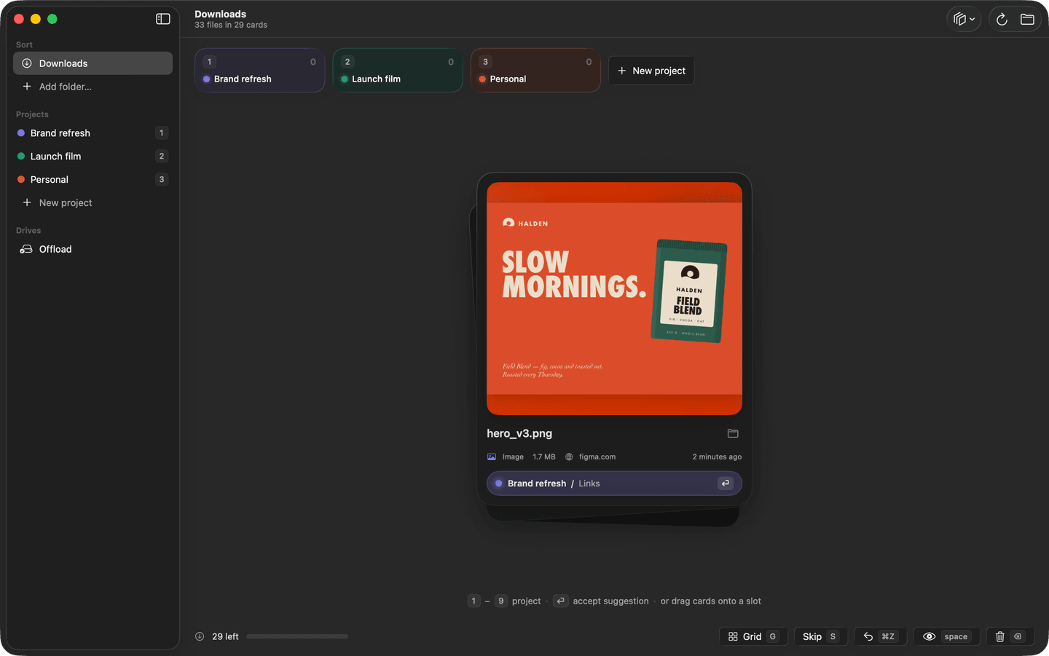This screenshot has height=656, width=1049.
Task: Skip the current card
Action: [x=820, y=636]
